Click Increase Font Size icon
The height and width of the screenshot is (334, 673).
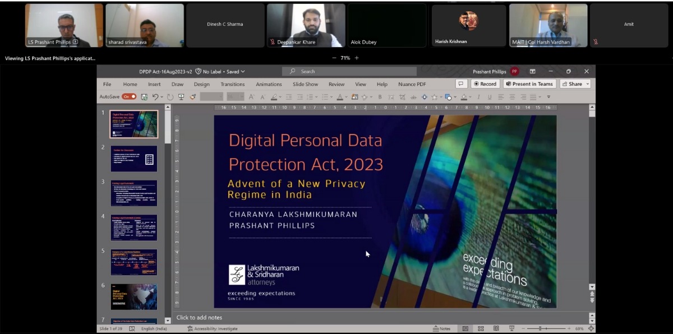pyautogui.click(x=251, y=97)
